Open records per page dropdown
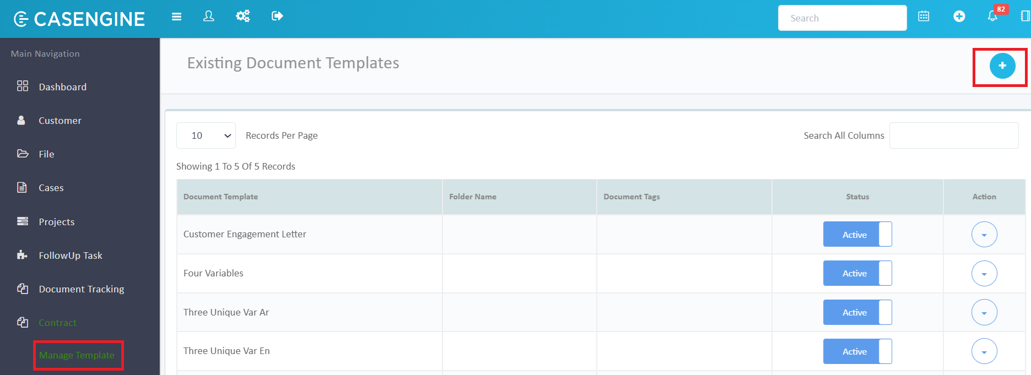 point(206,135)
